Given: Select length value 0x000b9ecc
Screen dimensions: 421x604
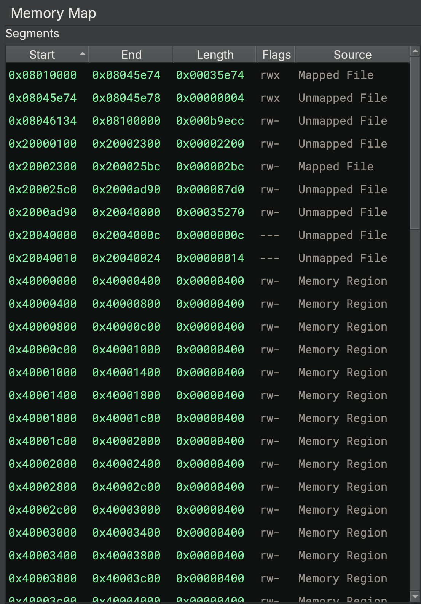Looking at the screenshot, I should [x=210, y=121].
